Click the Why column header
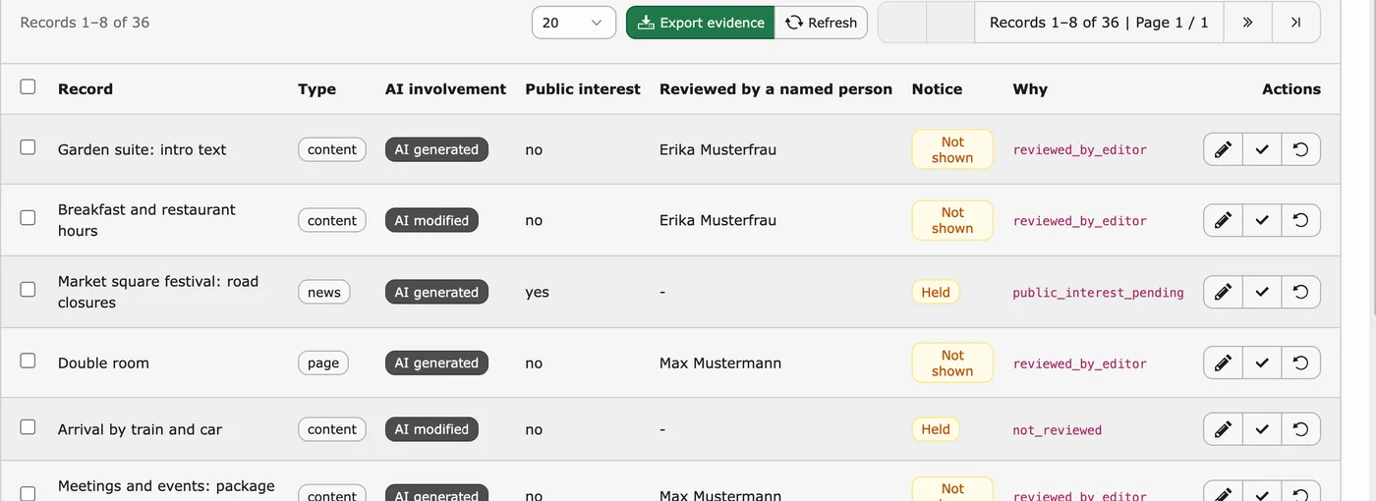Image resolution: width=1376 pixels, height=501 pixels. point(1030,88)
